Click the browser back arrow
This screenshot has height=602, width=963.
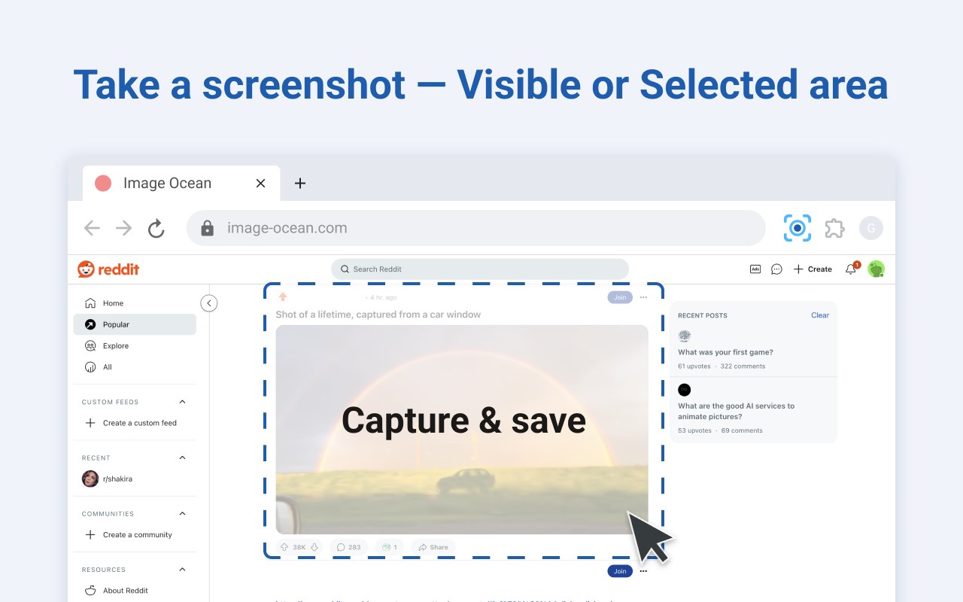tap(92, 228)
